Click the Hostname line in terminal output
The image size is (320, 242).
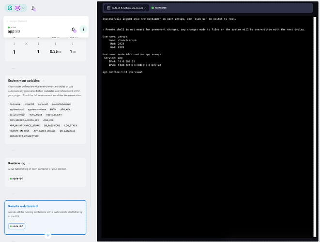point(132,54)
